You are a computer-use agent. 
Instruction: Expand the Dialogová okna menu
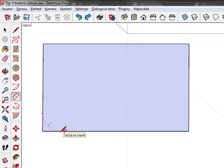(x=103, y=9)
